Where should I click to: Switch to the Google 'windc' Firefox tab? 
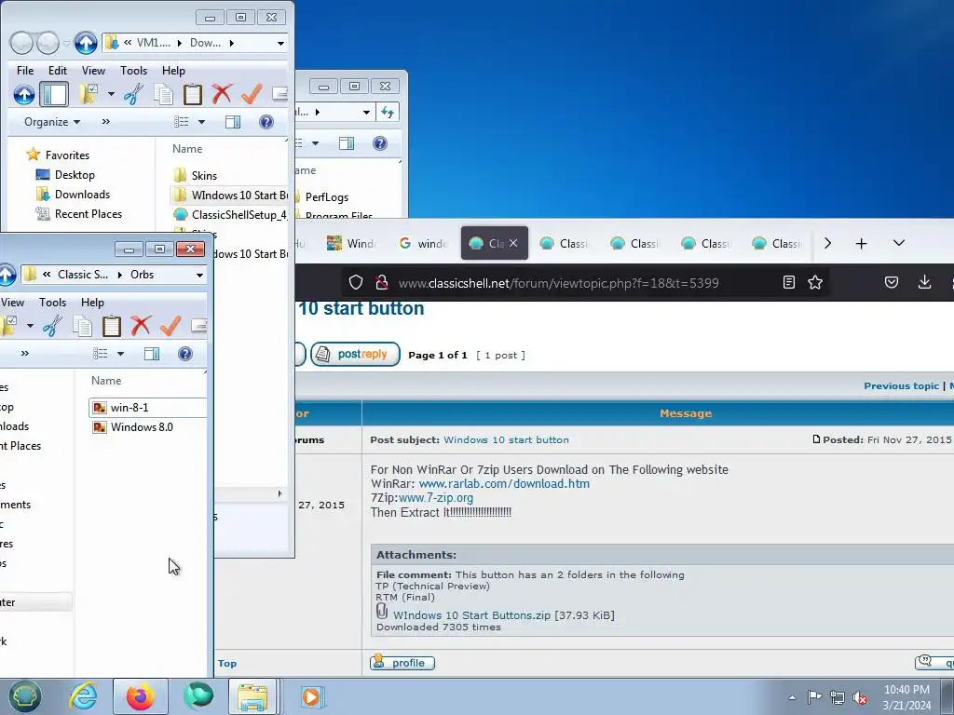(x=423, y=243)
